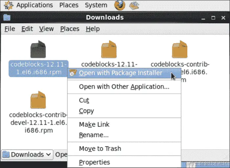Select the top-right codeblocks-contrib package icon
The height and width of the screenshot is (168, 230).
(x=180, y=49)
